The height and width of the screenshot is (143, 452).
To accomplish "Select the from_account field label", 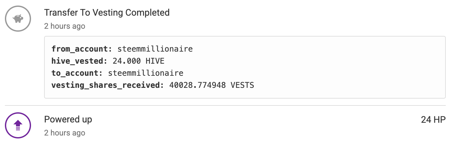I will [80, 49].
